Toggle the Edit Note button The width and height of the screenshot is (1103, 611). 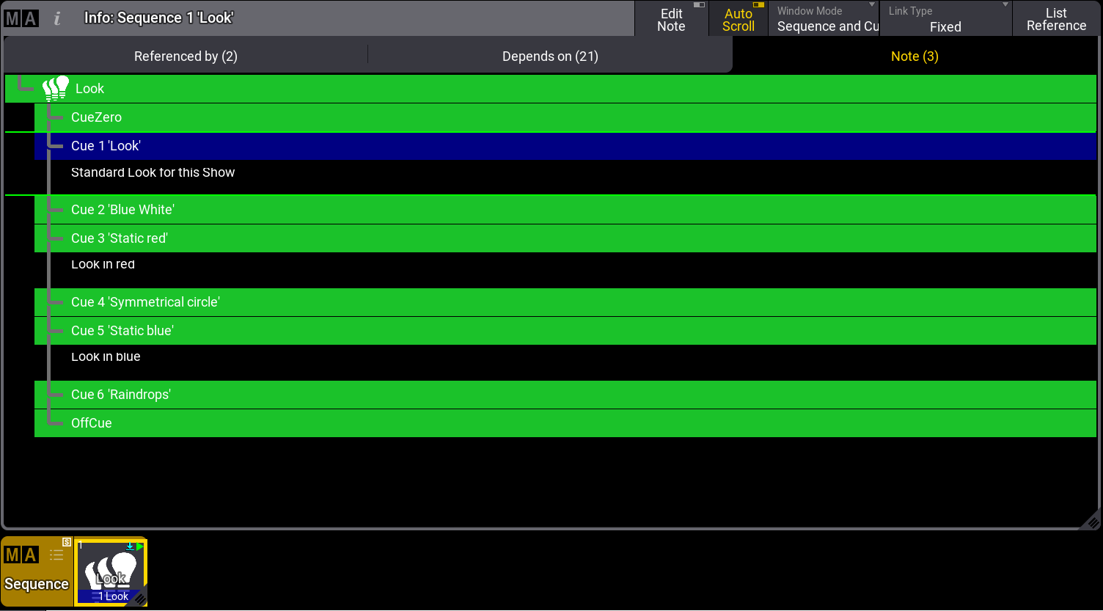point(671,19)
